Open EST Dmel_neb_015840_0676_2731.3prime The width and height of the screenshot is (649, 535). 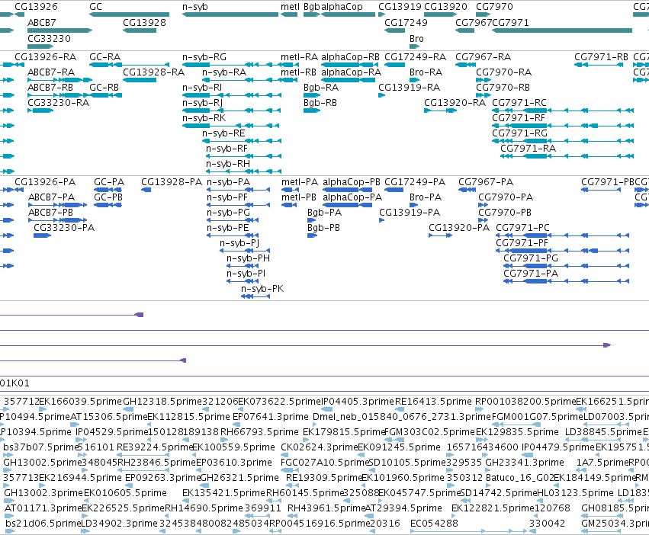(401, 417)
